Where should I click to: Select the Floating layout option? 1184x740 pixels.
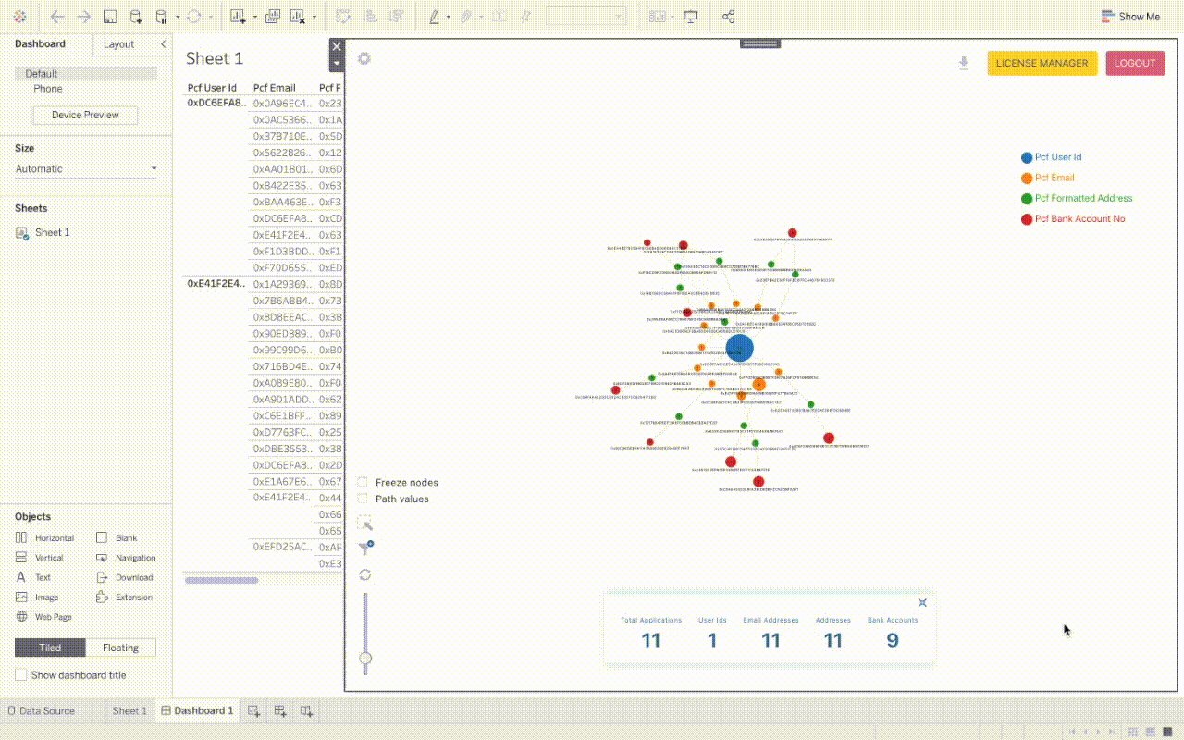[x=120, y=647]
